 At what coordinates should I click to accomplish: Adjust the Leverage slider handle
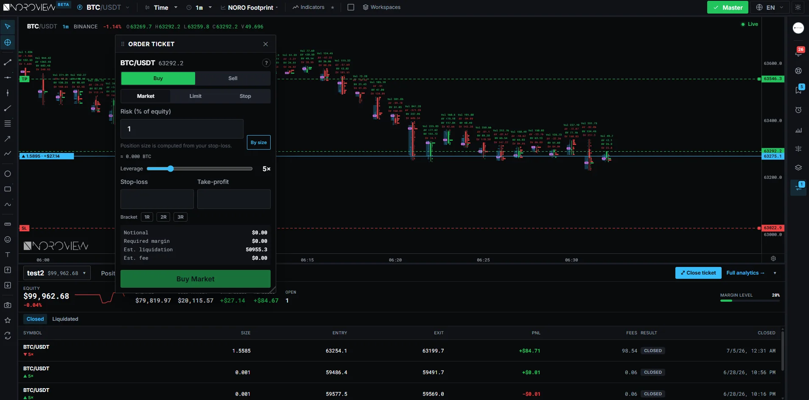coord(171,169)
